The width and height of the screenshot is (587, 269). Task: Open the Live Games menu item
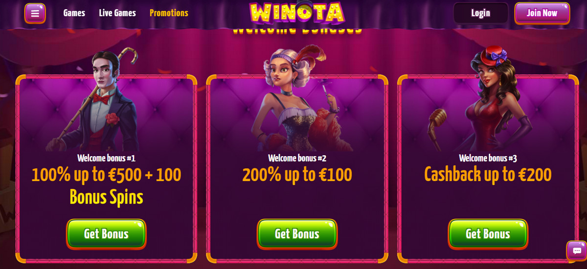click(x=117, y=13)
